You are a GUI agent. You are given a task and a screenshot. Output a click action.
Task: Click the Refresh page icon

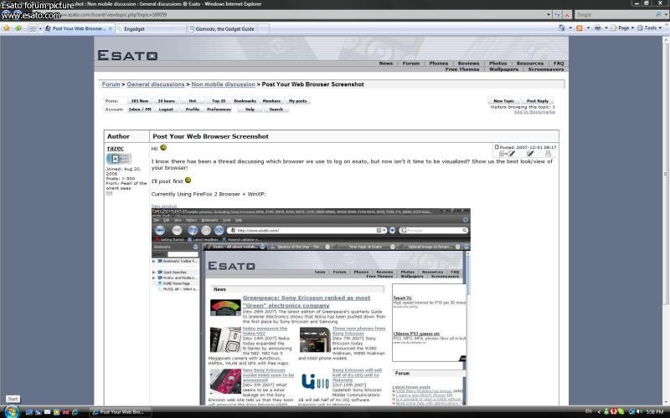tap(557, 14)
